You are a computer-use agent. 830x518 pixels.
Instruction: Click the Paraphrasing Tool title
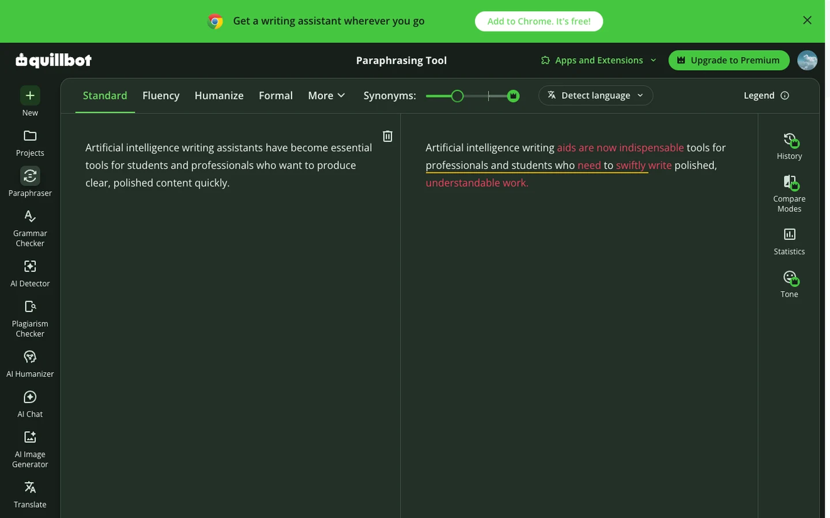tap(401, 60)
